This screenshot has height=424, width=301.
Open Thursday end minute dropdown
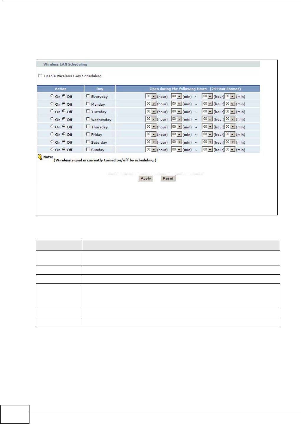230,127
